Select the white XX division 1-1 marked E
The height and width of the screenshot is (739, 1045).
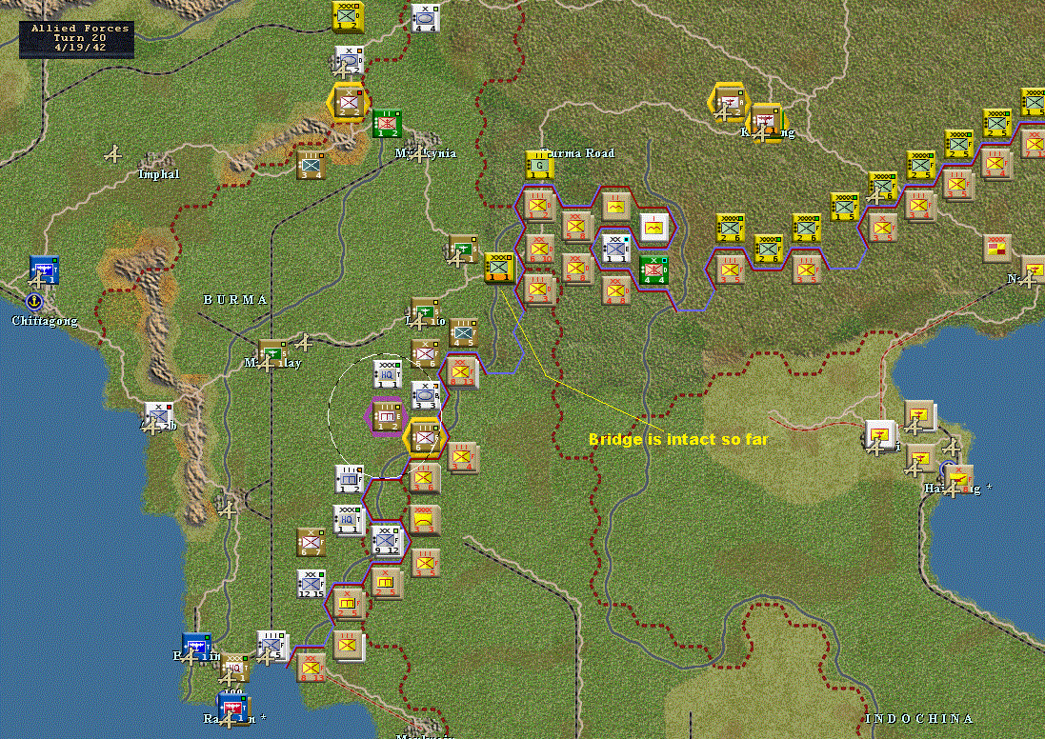[615, 248]
